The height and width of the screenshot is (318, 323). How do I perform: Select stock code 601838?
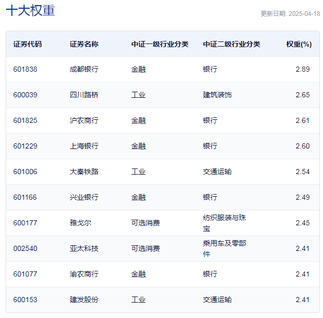coord(25,69)
